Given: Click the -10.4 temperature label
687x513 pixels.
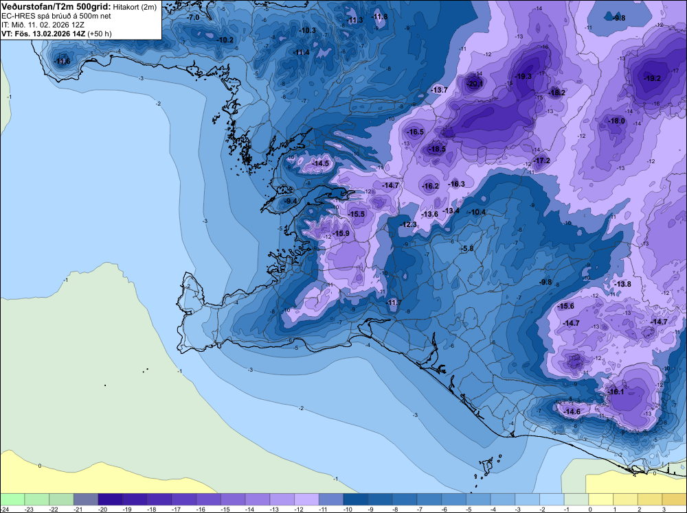Looking at the screenshot, I should [477, 212].
